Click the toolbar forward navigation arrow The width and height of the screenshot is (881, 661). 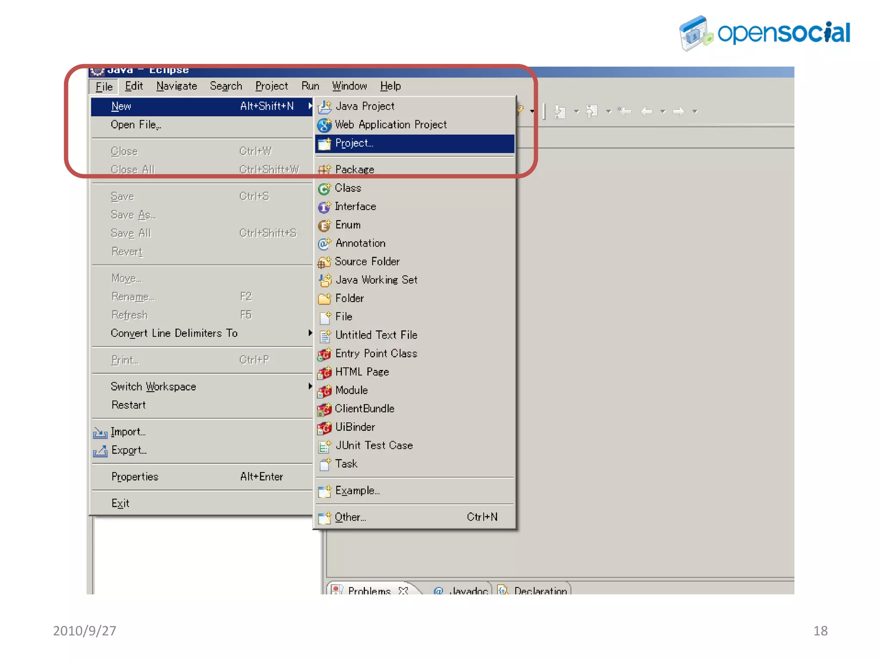[678, 112]
